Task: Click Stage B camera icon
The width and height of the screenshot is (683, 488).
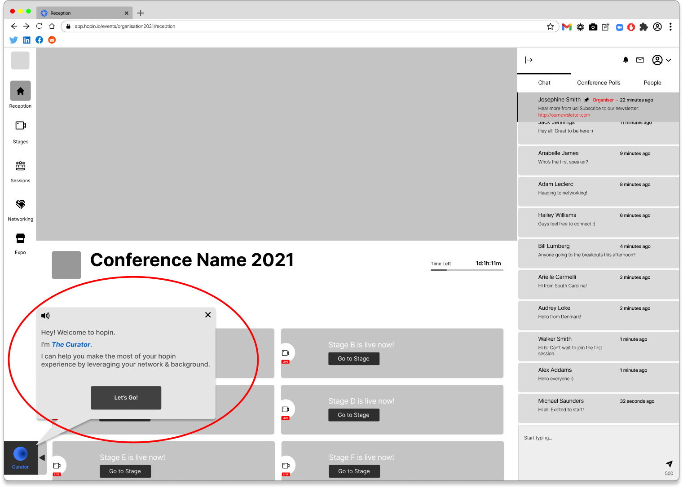Action: click(x=285, y=353)
